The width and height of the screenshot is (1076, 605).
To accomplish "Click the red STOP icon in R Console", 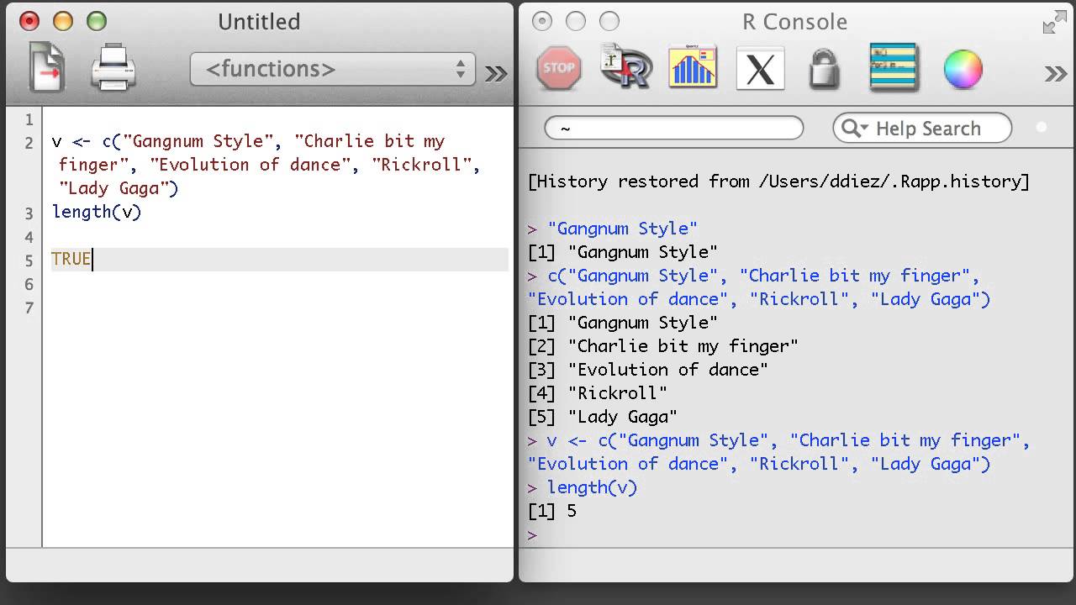I will coord(559,68).
